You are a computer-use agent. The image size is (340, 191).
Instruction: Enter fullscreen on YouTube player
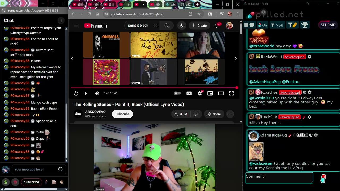point(231,93)
